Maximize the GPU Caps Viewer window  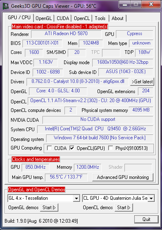(x=136, y=4)
